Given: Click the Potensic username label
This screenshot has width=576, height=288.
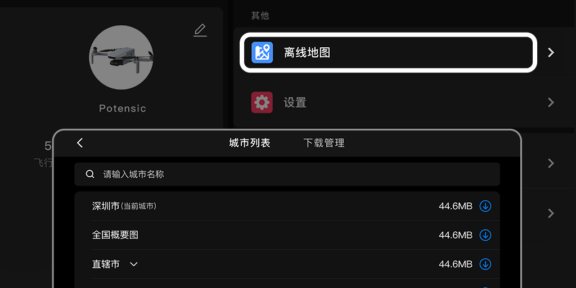Looking at the screenshot, I should 123,109.
